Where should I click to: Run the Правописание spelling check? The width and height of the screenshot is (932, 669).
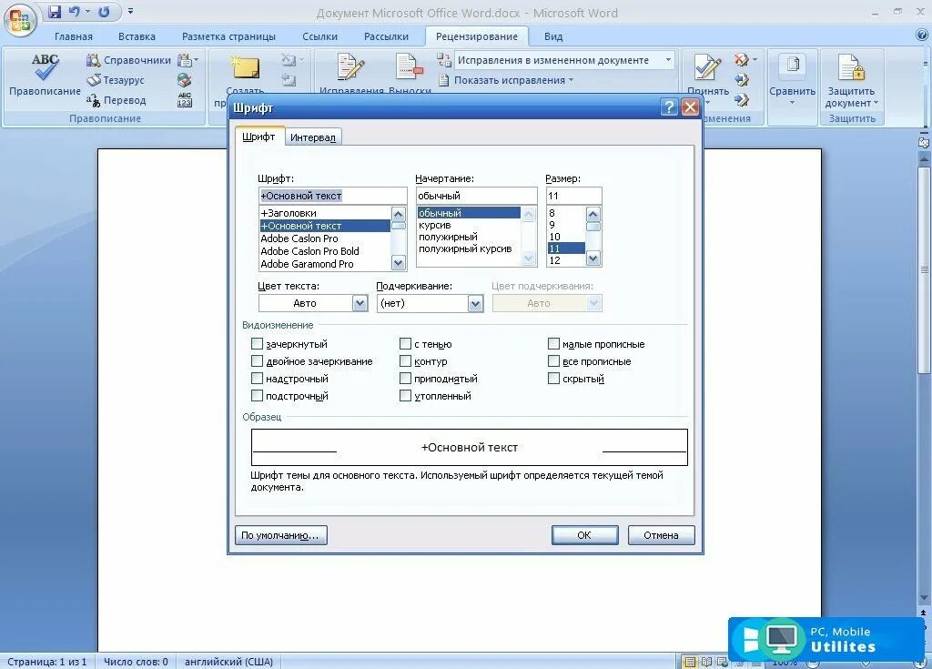pos(45,75)
